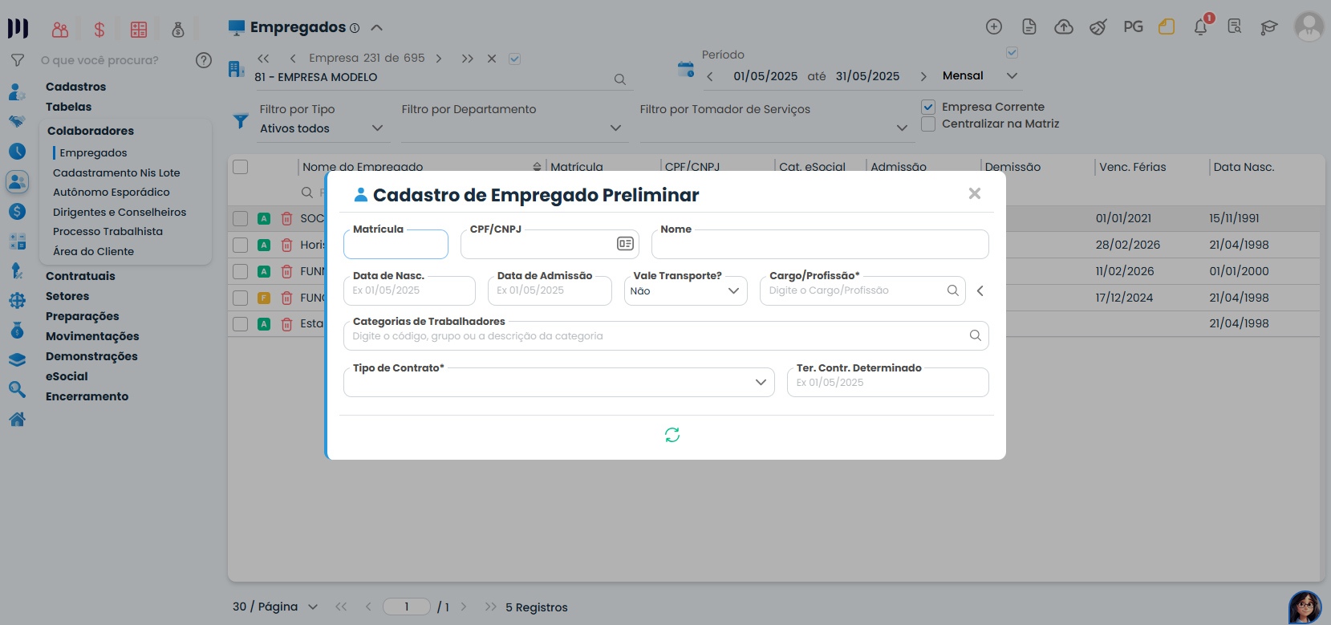Viewport: 1331px width, 625px height.
Task: Click the notification bell icon
Action: click(1200, 27)
